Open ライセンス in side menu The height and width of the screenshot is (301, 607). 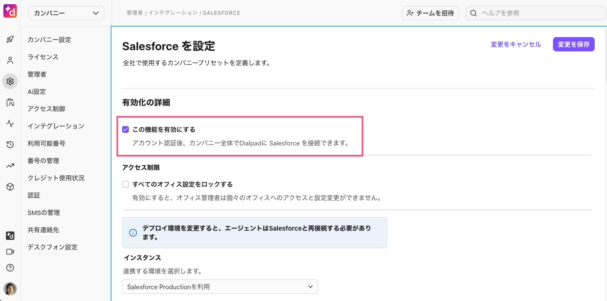43,57
